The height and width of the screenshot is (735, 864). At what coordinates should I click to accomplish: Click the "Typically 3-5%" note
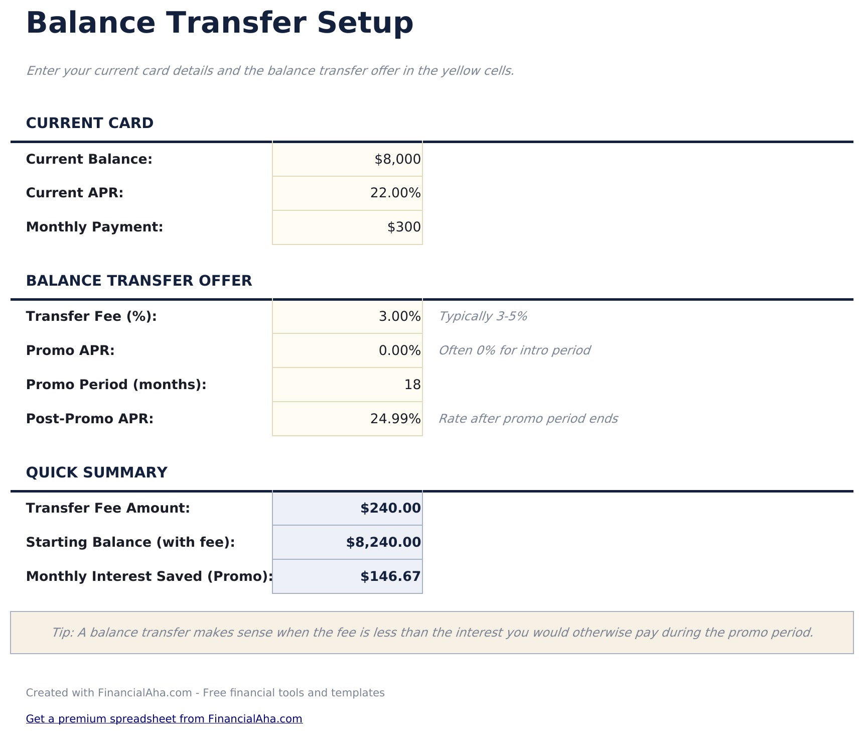coord(483,316)
